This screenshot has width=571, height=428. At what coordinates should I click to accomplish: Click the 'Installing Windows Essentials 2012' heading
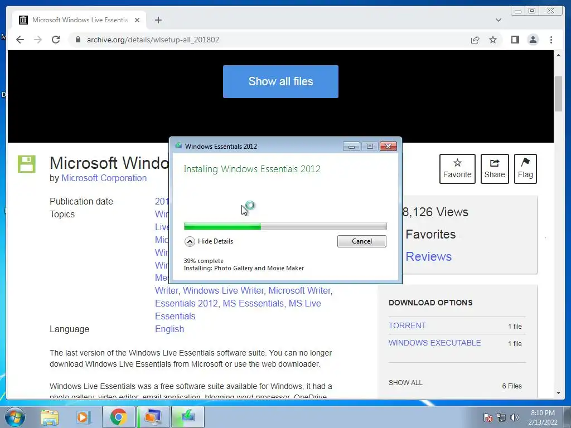pyautogui.click(x=252, y=169)
